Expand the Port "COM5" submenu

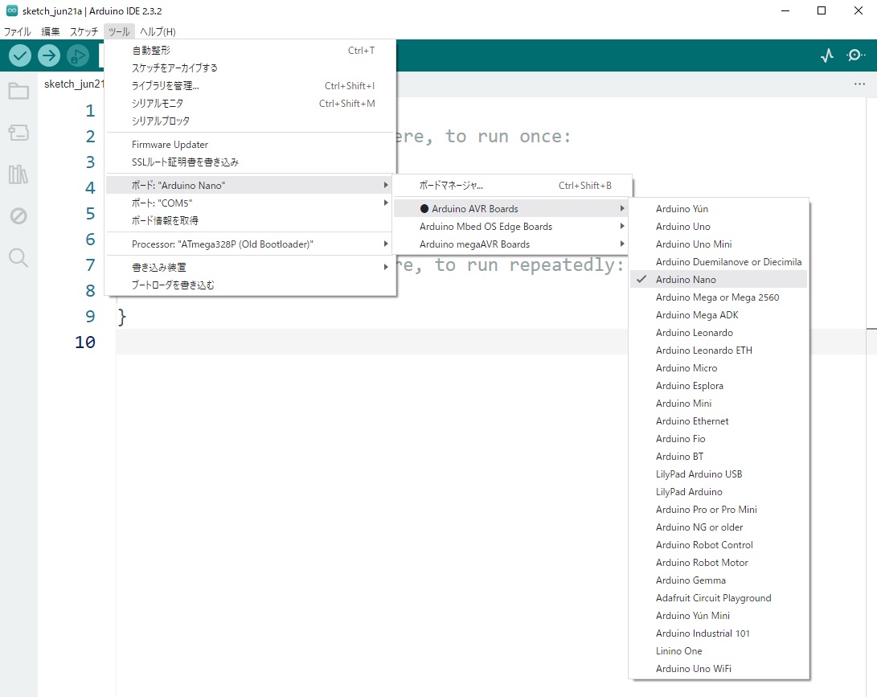click(249, 203)
